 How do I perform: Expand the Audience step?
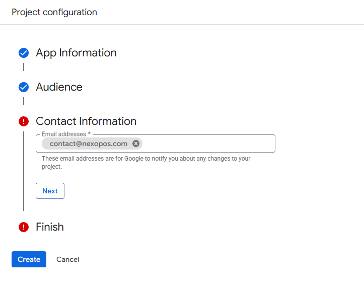(59, 87)
